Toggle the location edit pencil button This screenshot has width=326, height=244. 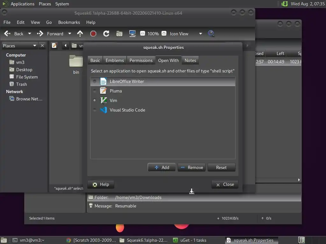point(54,45)
